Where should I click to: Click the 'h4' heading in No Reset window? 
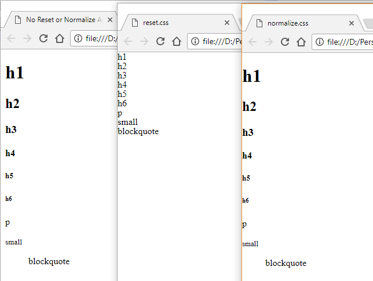pyautogui.click(x=10, y=153)
